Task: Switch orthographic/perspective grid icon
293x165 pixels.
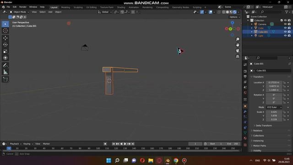Action: coord(238,56)
